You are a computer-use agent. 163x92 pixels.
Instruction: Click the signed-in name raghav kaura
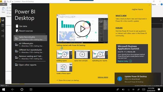[137, 9]
